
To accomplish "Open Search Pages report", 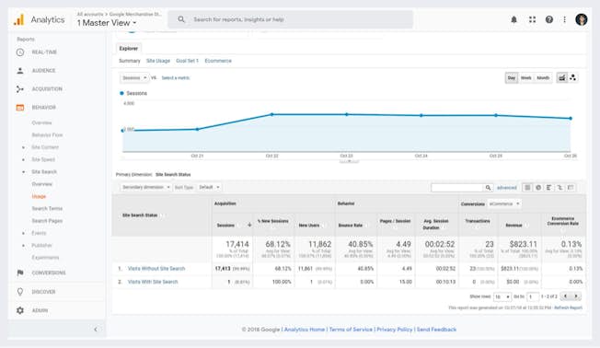I will pos(47,221).
